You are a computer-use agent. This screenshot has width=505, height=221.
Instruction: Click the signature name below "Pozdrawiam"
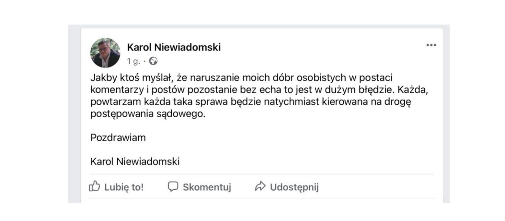[135, 161]
